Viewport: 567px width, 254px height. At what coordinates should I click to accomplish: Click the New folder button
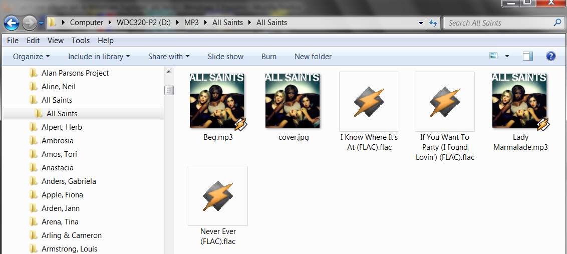point(313,57)
